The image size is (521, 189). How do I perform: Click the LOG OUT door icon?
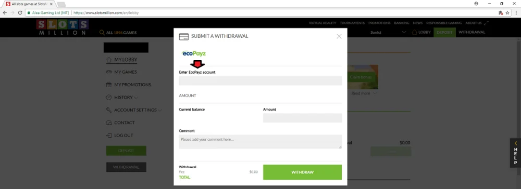pyautogui.click(x=109, y=136)
